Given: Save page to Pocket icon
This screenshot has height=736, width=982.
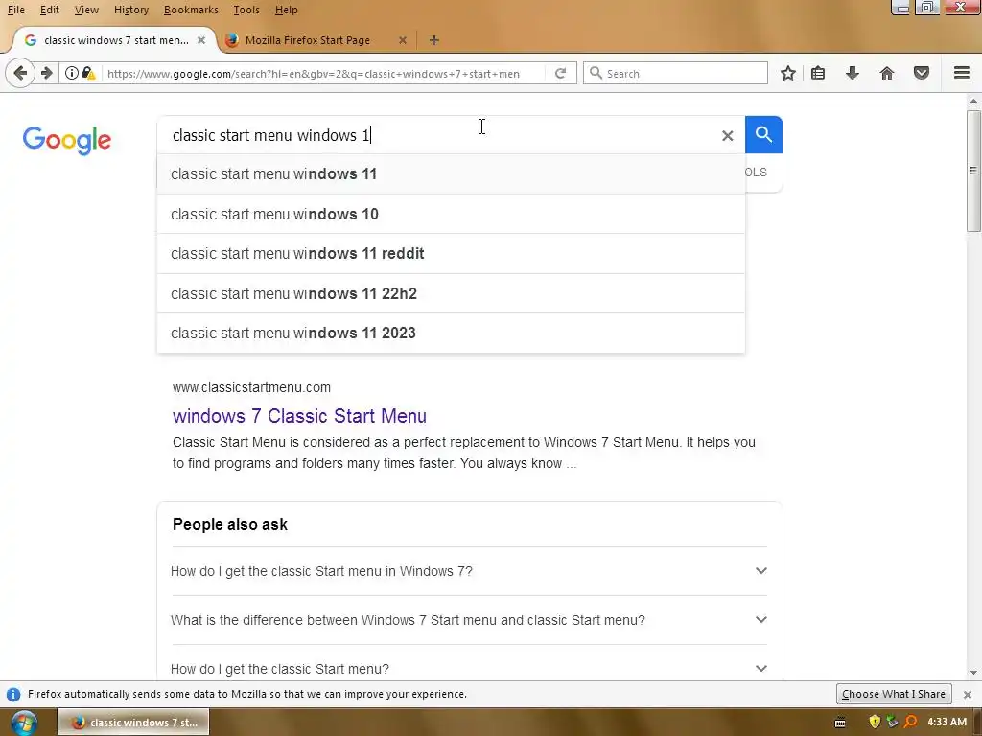Looking at the screenshot, I should click(922, 73).
